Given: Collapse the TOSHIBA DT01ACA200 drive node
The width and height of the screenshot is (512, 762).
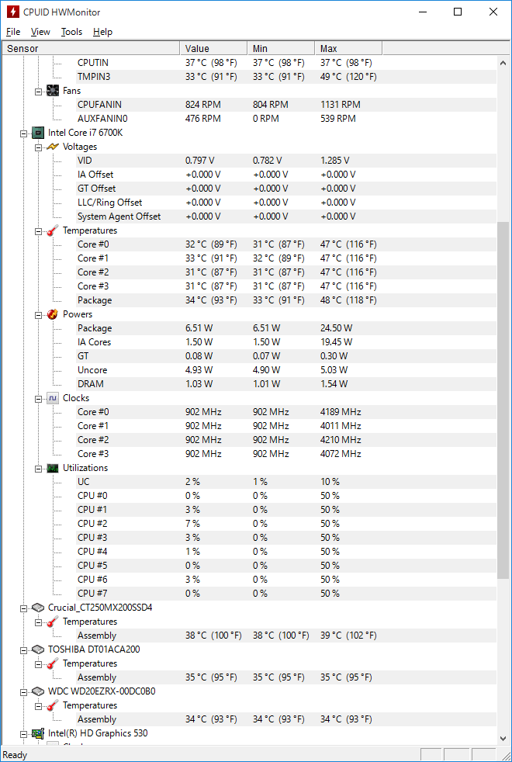Looking at the screenshot, I should [x=24, y=649].
